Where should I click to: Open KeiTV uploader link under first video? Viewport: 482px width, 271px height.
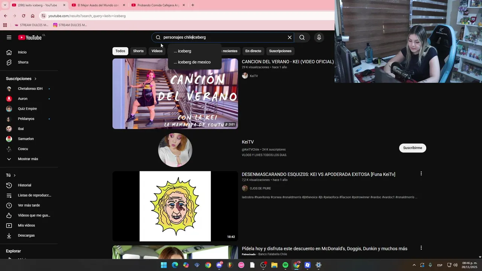[254, 76]
